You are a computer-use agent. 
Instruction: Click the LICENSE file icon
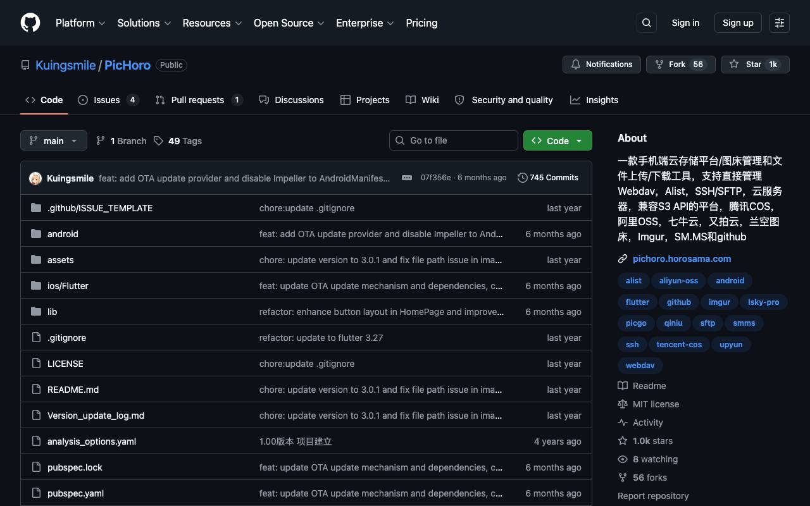coord(36,363)
